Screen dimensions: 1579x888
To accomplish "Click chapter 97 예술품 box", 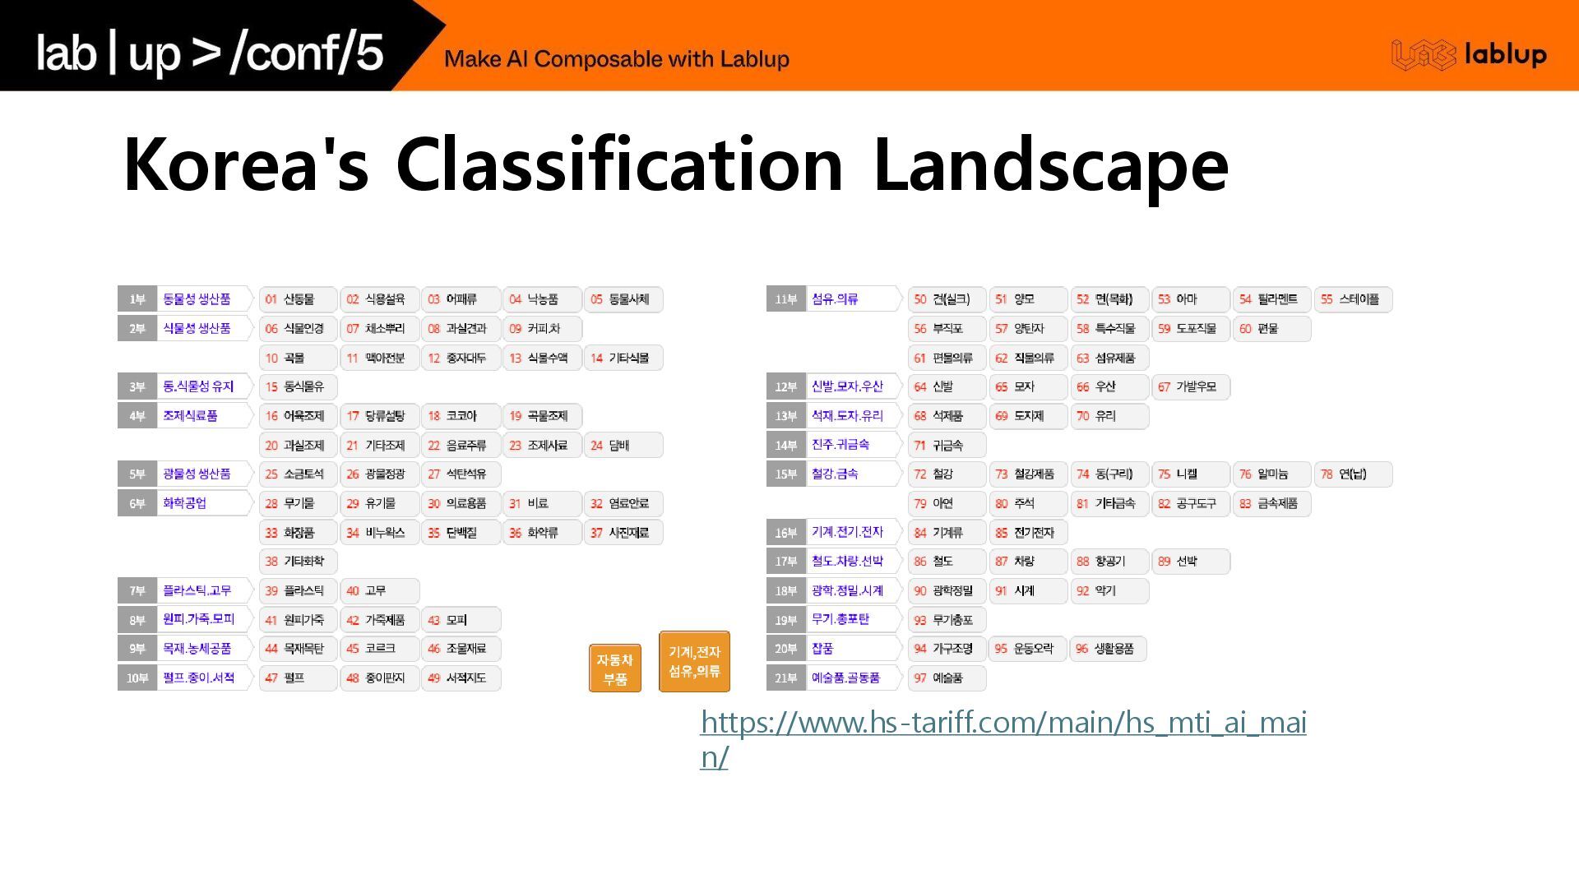I will click(946, 678).
